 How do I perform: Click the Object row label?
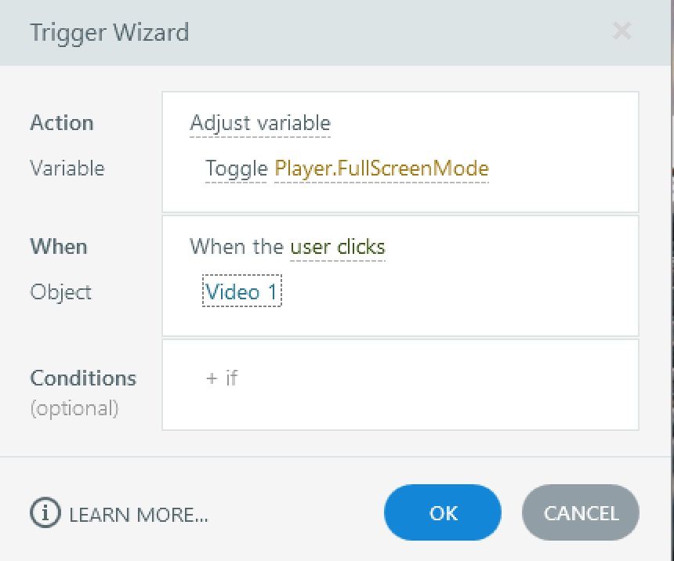coord(61,292)
